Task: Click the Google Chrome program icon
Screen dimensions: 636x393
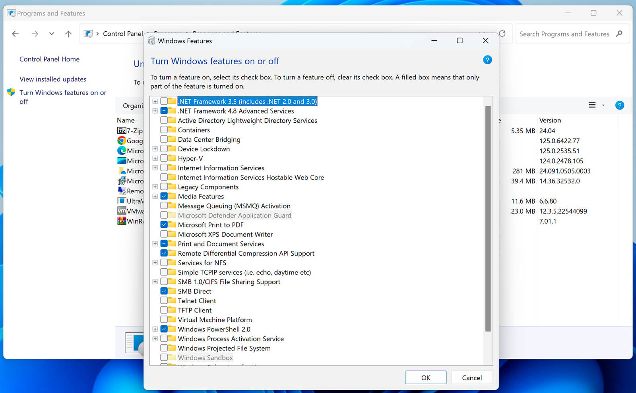Action: [122, 141]
